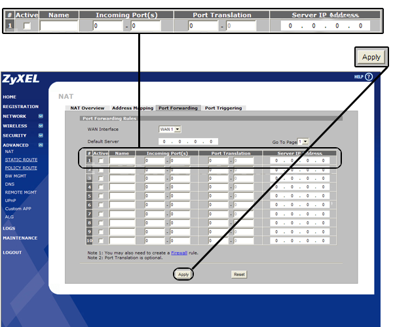The image size is (393, 327).
Task: Click the Reset button
Action: click(x=239, y=274)
